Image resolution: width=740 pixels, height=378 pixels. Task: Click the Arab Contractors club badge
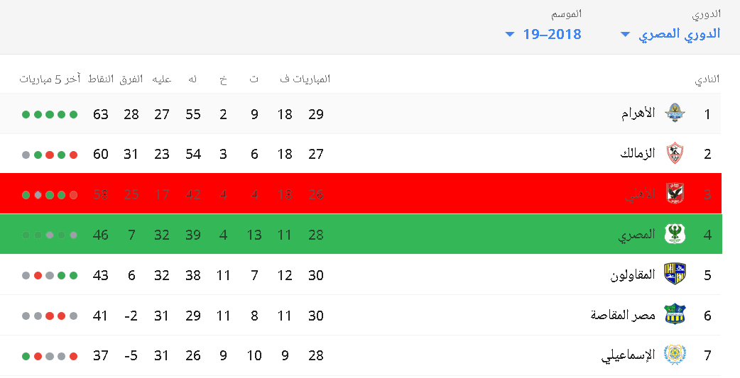click(675, 274)
